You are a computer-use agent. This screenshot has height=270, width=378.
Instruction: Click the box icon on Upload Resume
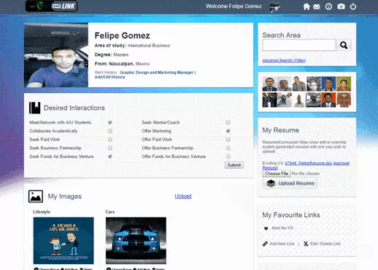[271, 183]
